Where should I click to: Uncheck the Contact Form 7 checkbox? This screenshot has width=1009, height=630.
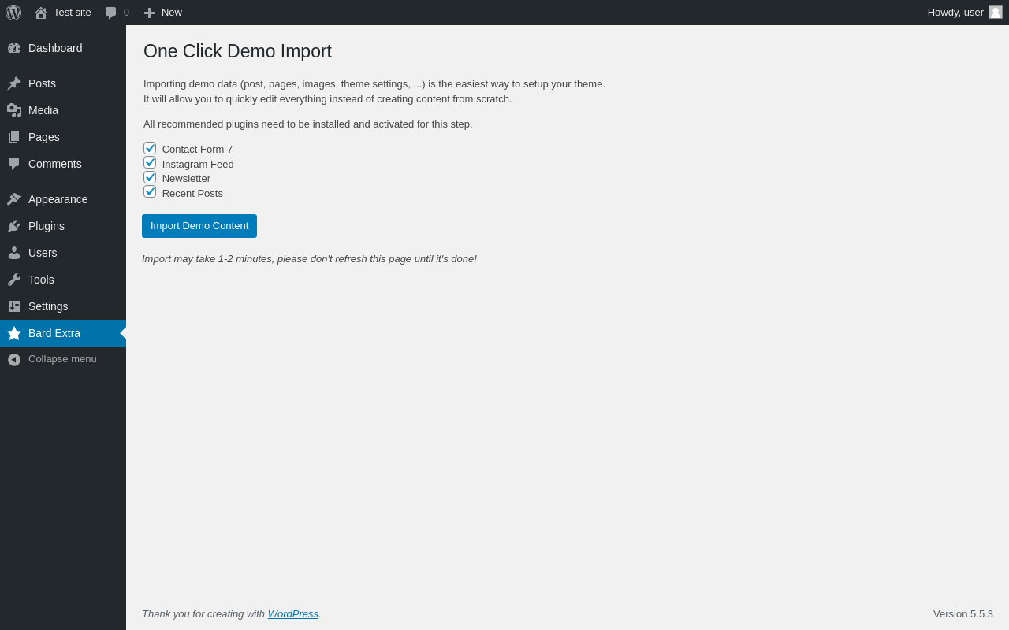[x=150, y=148]
